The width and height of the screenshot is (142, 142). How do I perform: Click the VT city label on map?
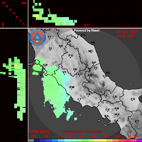tap(64, 72)
